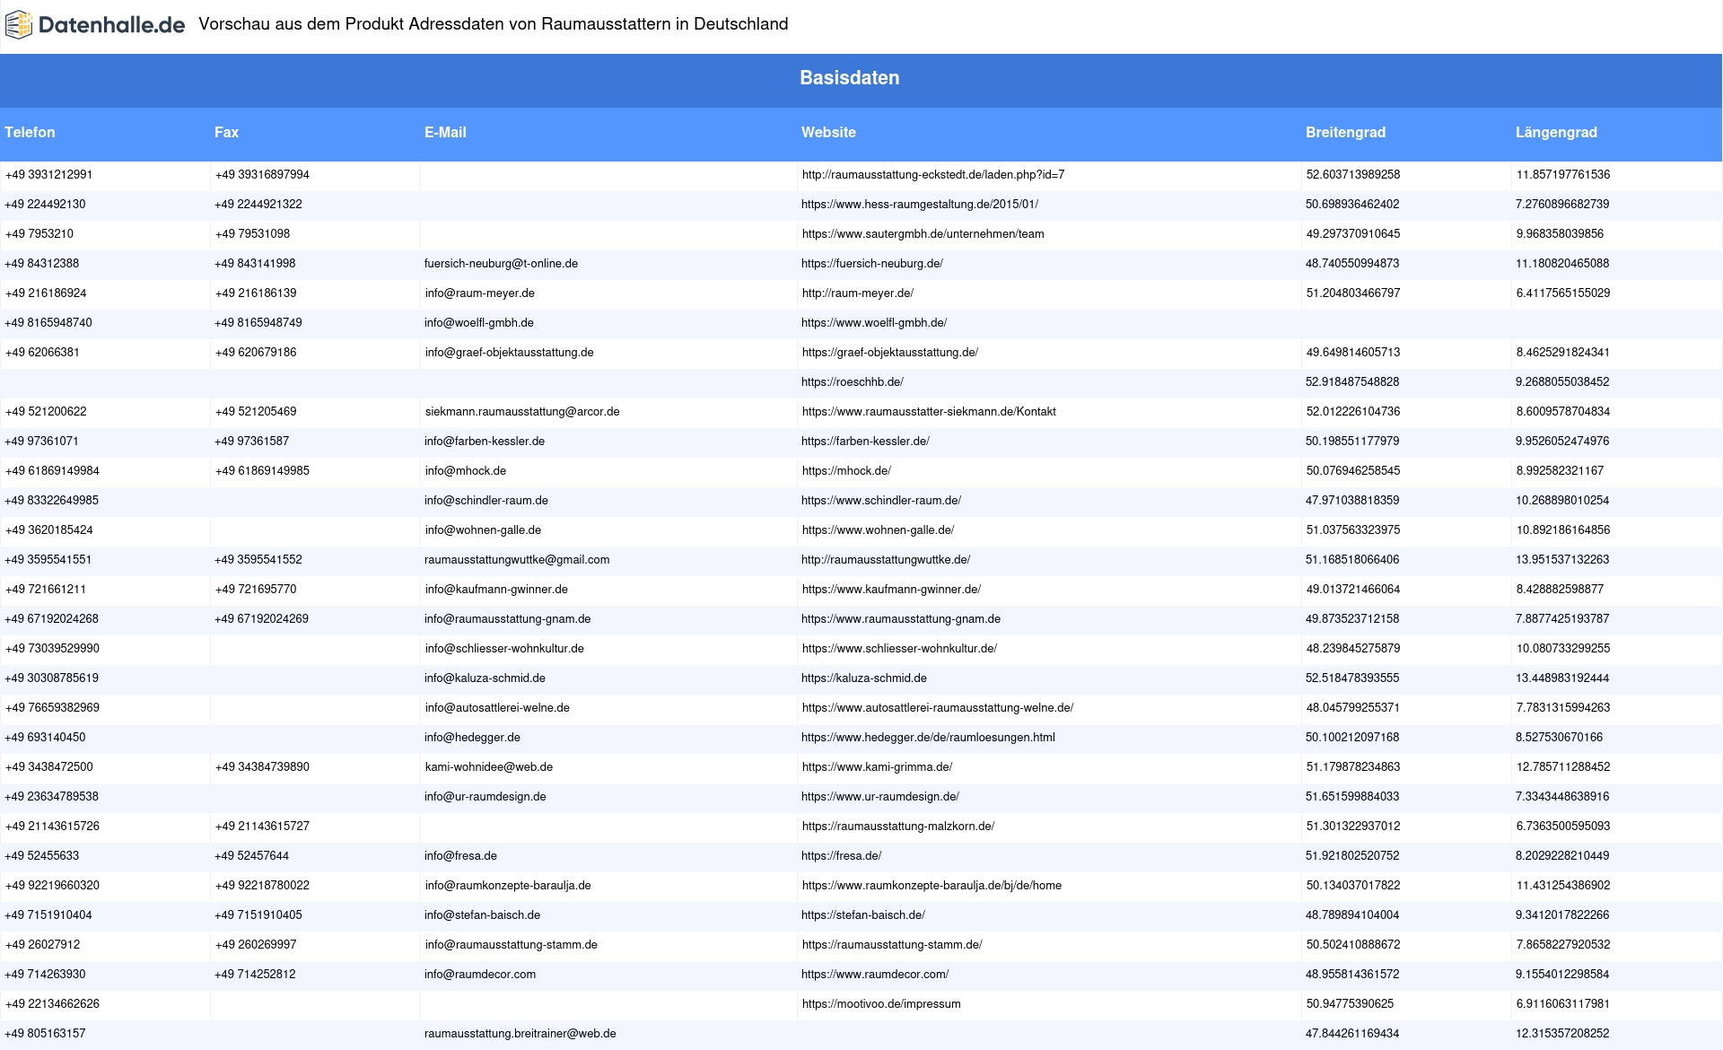Click email fuersich-neuburg@t-online.de
The height and width of the screenshot is (1050, 1723).
(501, 264)
